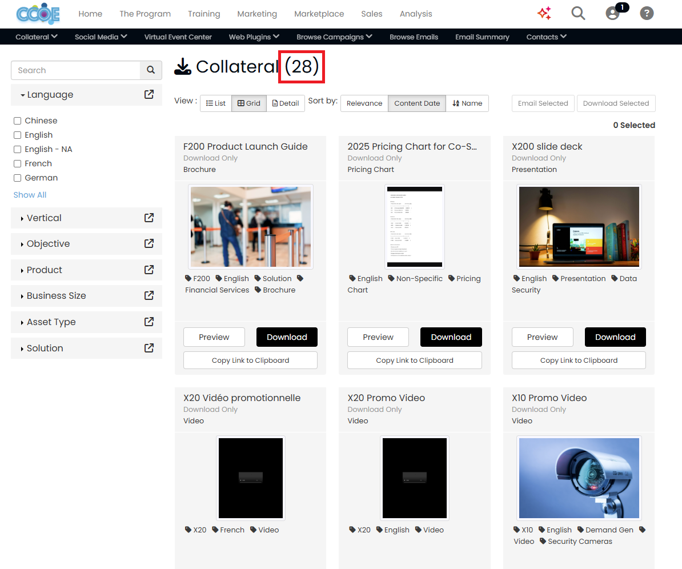Open The Program menu
The image size is (682, 569).
[145, 14]
